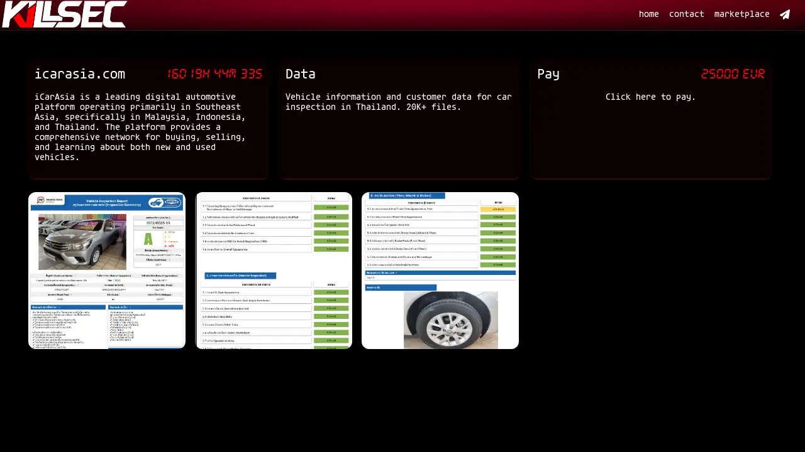Viewport: 805px width, 452px height.
Task: Open the Tires, Wheels & Brakes thumbnail
Action: point(440,271)
